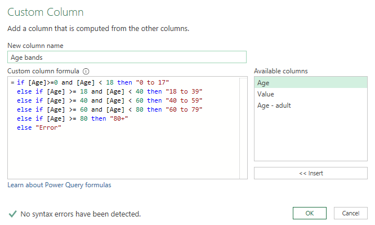Place cursor after "0 to 17" text
This screenshot has height=225, width=375.
(x=169, y=82)
